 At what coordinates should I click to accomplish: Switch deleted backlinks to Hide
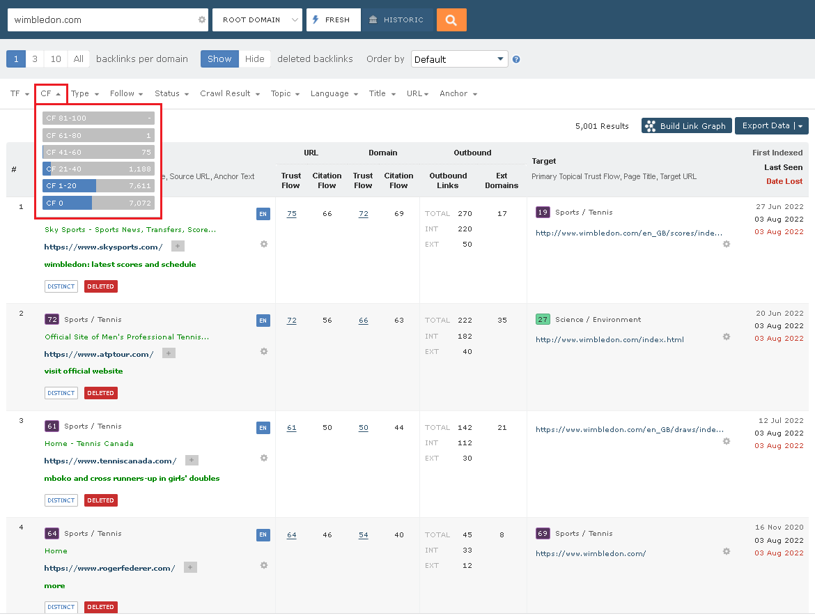[x=255, y=59]
